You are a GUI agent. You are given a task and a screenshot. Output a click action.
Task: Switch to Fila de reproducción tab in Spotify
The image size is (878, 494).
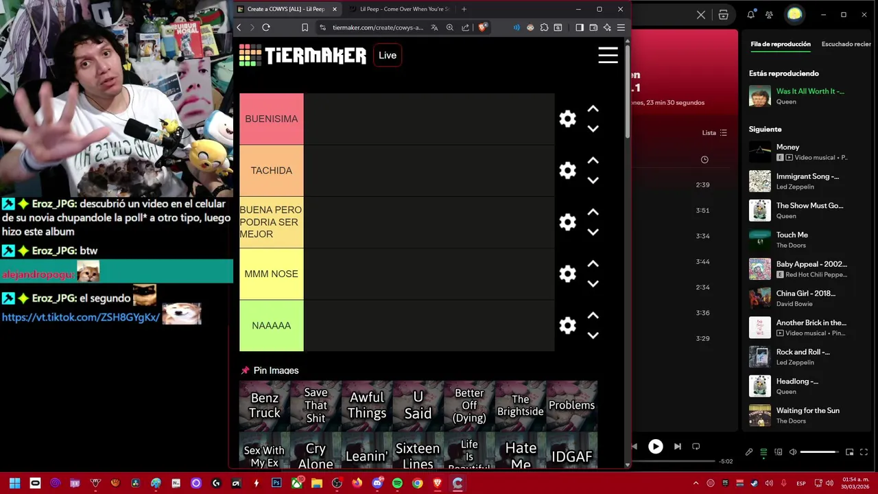pos(781,44)
